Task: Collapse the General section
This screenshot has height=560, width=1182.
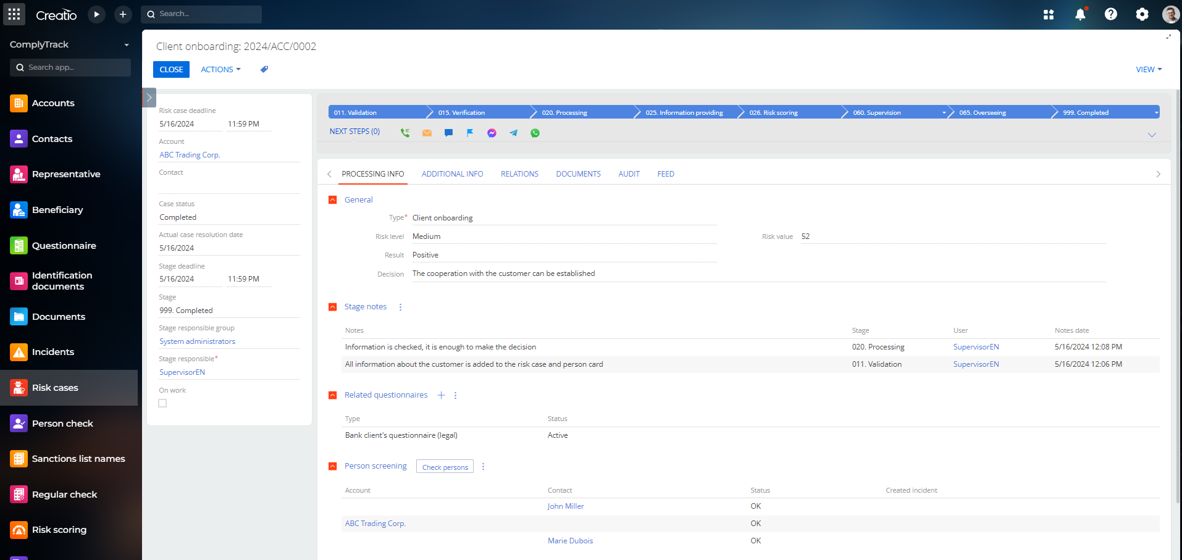Action: 333,199
